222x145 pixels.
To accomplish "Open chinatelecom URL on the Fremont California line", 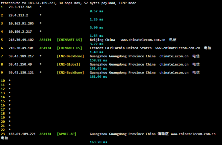I will 178,48.
